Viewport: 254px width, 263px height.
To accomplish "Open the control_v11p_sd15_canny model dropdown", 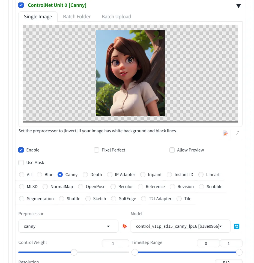I will pyautogui.click(x=180, y=226).
